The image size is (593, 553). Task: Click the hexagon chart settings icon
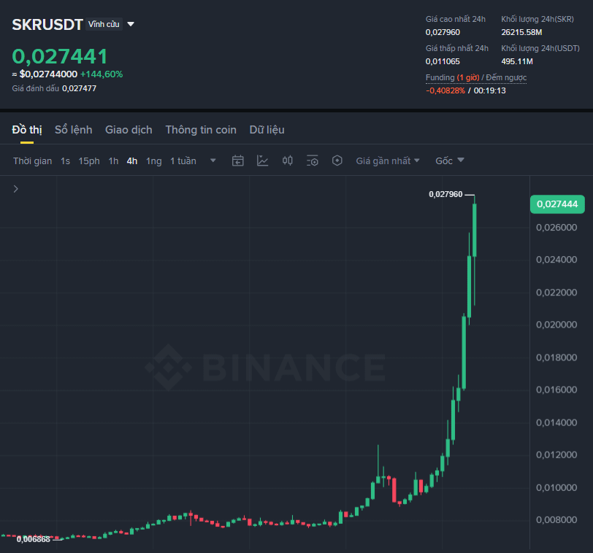pos(337,161)
